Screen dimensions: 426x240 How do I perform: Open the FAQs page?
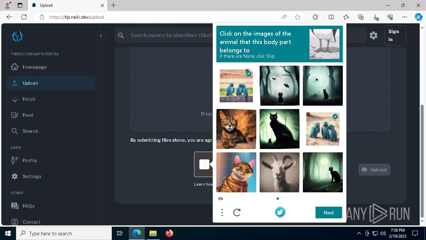(x=51, y=206)
